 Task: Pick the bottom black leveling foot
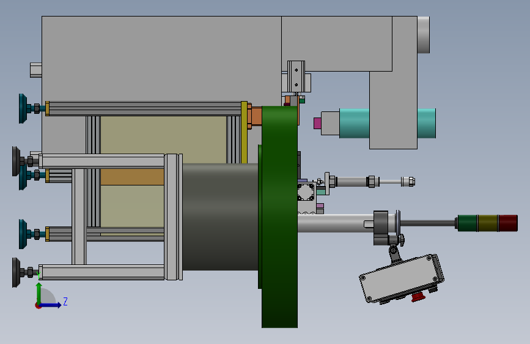(17, 272)
